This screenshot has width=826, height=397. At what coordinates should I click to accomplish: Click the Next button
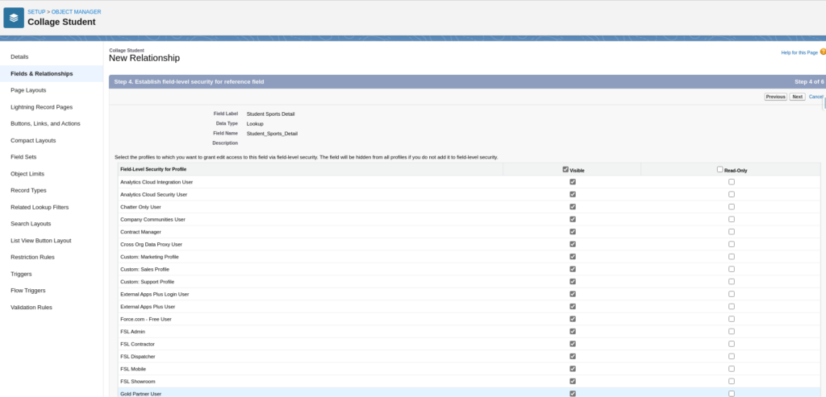pyautogui.click(x=797, y=97)
